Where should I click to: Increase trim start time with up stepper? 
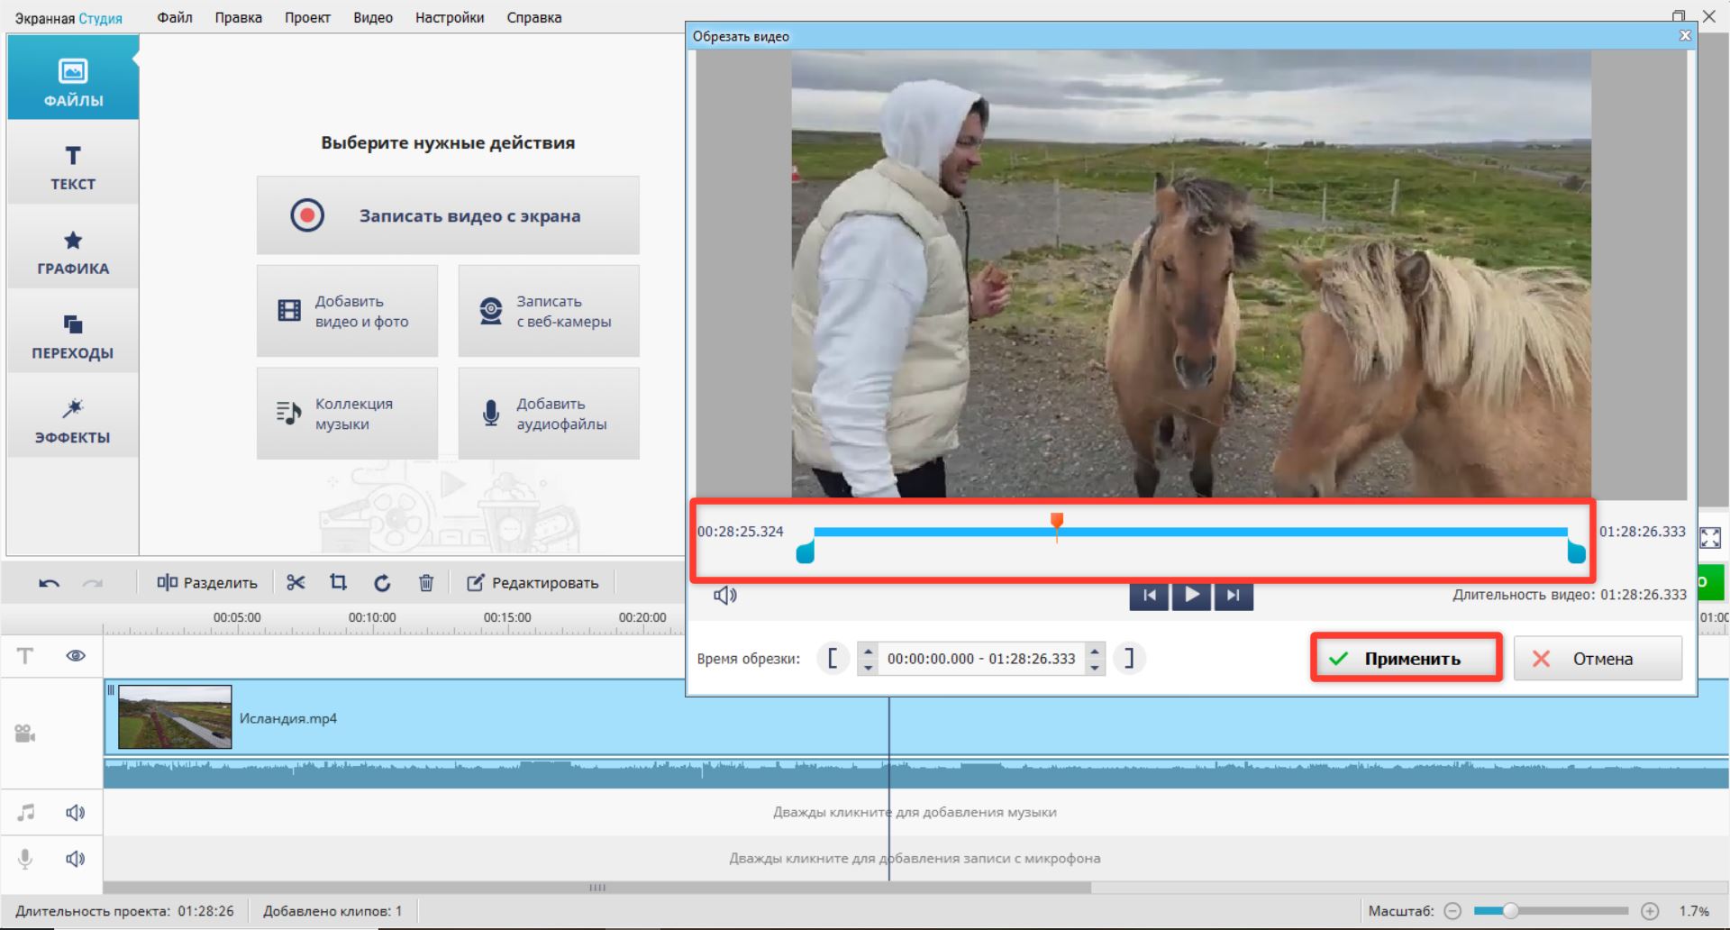point(868,651)
